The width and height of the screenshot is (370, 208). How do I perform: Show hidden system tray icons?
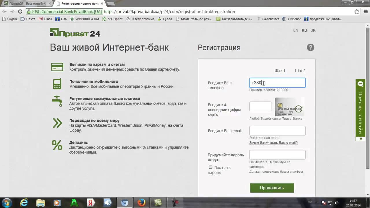[317, 203]
